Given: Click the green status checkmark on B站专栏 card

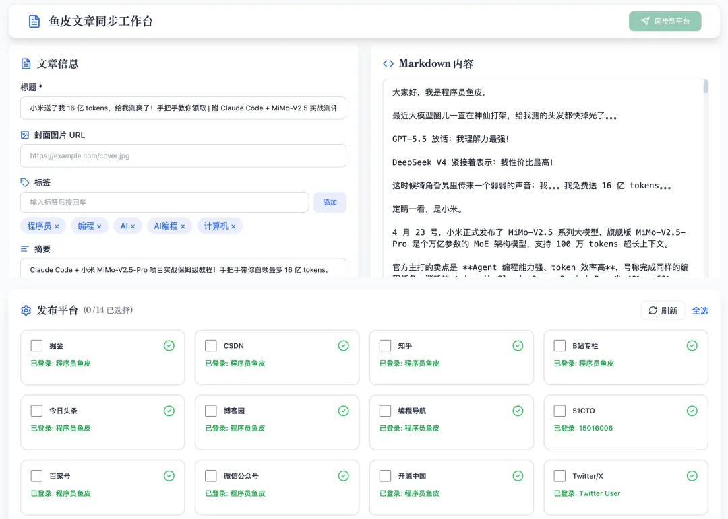Looking at the screenshot, I should pos(692,345).
